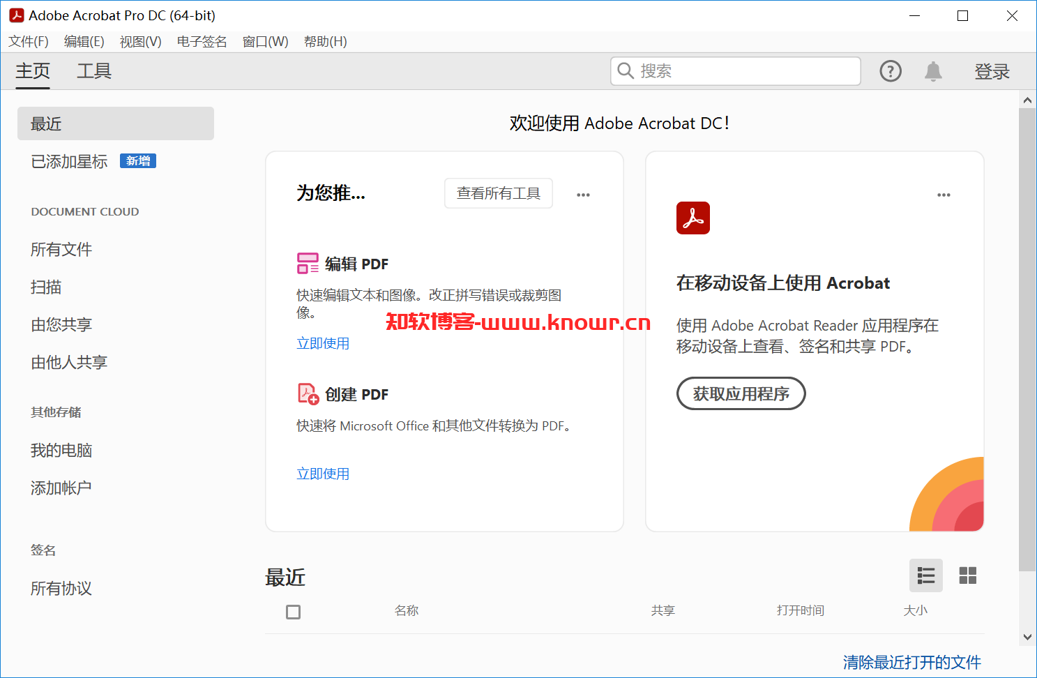Image resolution: width=1037 pixels, height=678 pixels.
Task: Switch recent files to grid view
Action: 968,575
